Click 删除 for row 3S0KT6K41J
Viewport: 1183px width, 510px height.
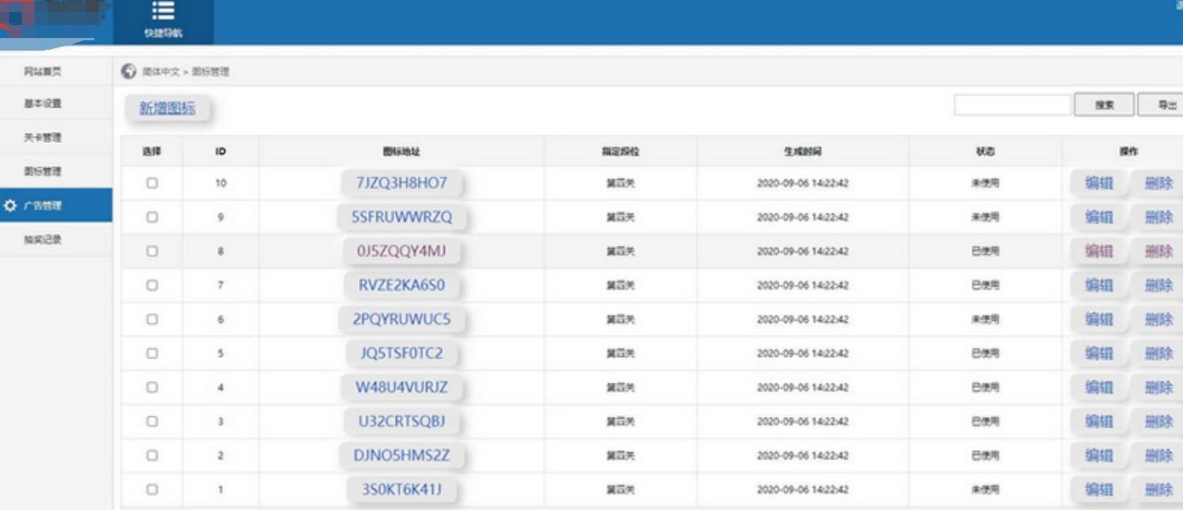[x=1159, y=490]
